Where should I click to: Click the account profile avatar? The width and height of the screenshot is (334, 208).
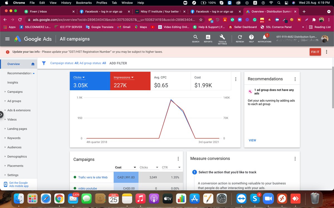coord(325,39)
